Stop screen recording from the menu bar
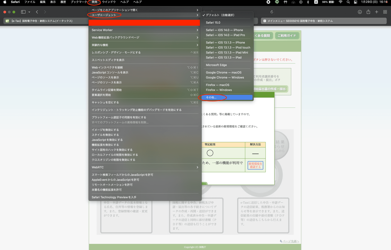The image size is (391, 250). [268, 2]
